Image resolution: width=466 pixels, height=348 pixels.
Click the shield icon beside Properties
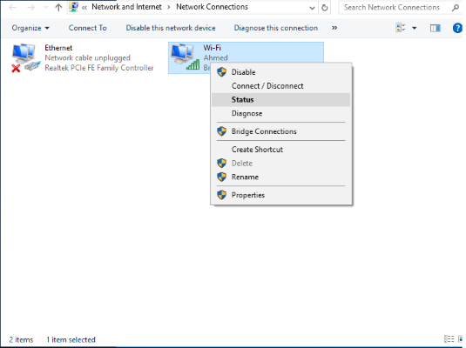222,195
